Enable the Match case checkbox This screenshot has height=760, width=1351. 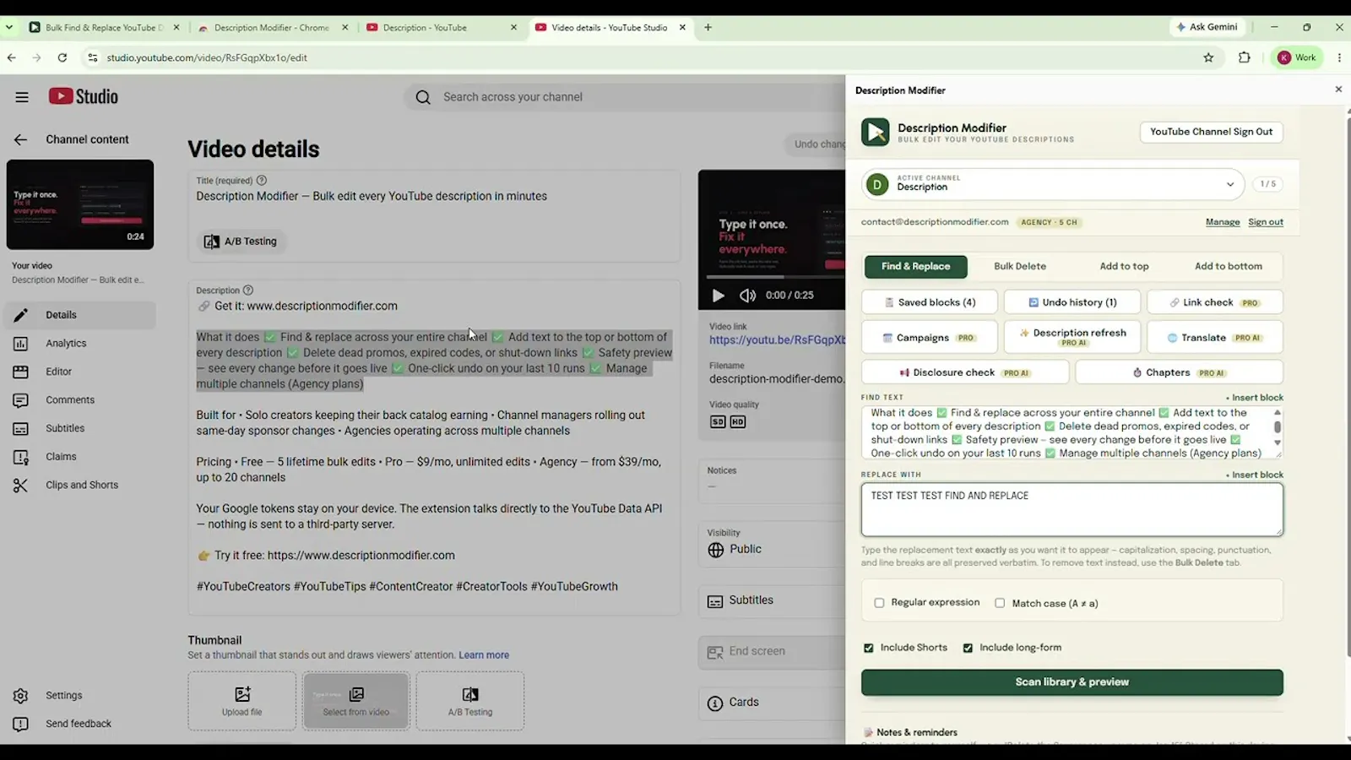coord(1000,604)
